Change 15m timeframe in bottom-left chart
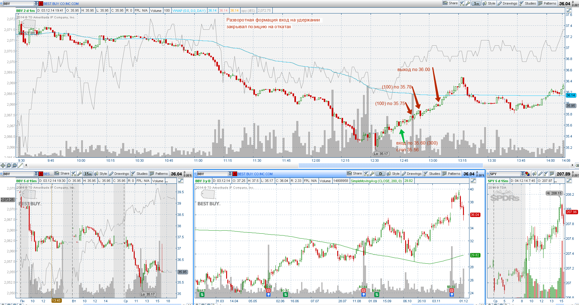Viewport: 579px width, 305px height. pyautogui.click(x=88, y=174)
